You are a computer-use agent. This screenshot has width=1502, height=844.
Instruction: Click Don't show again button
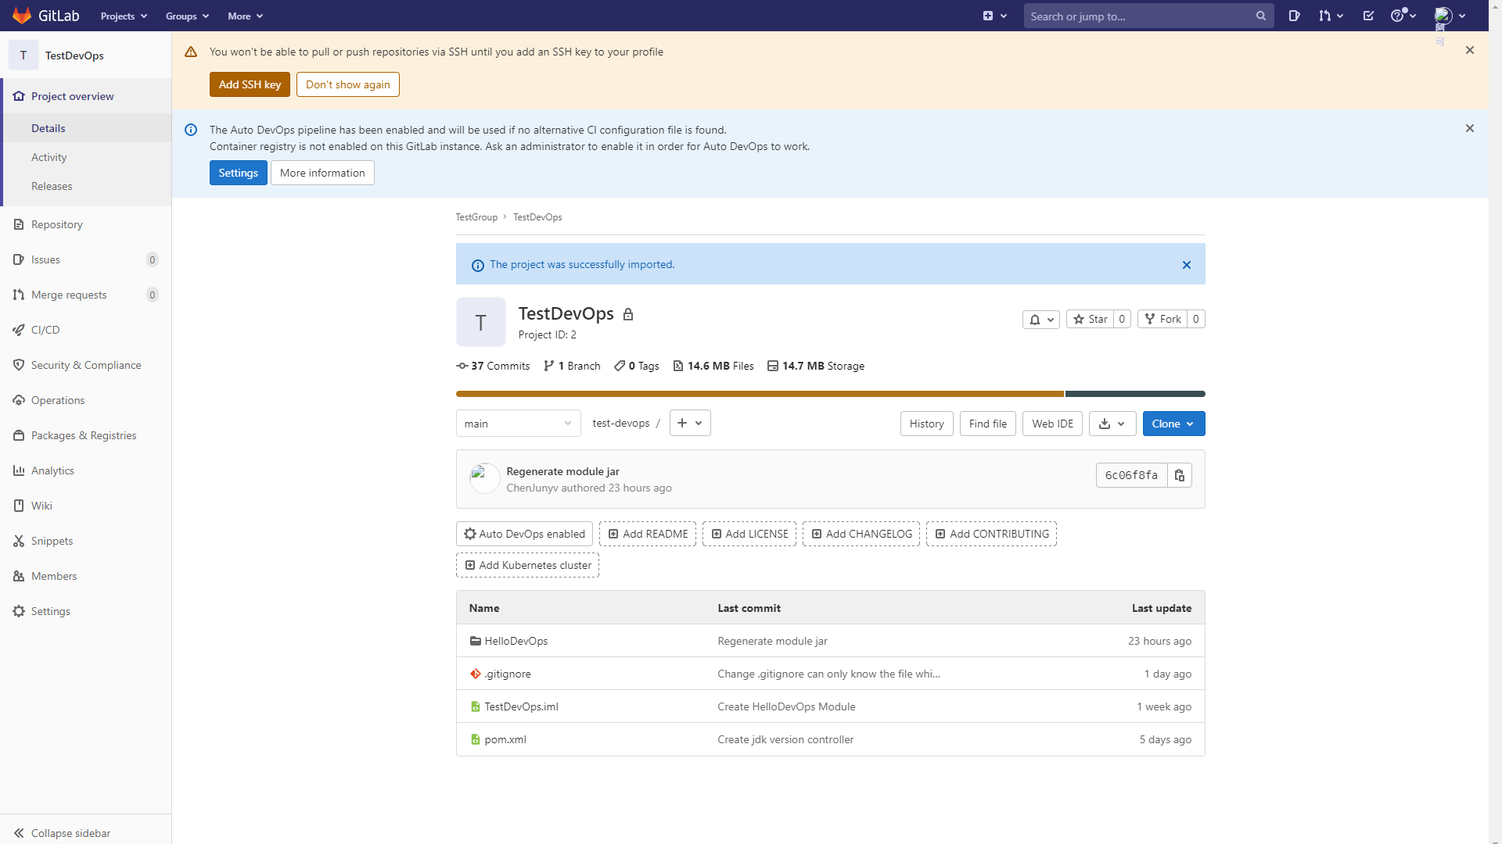tap(348, 84)
